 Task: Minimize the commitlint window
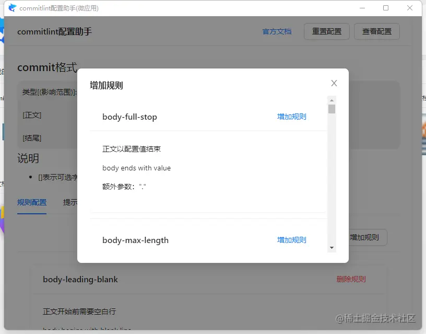tap(362, 8)
